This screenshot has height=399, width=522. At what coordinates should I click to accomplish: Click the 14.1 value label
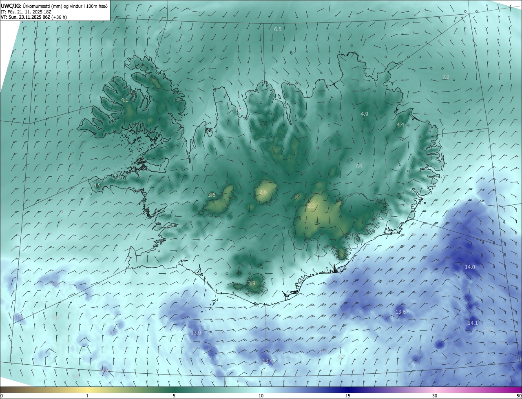472,323
